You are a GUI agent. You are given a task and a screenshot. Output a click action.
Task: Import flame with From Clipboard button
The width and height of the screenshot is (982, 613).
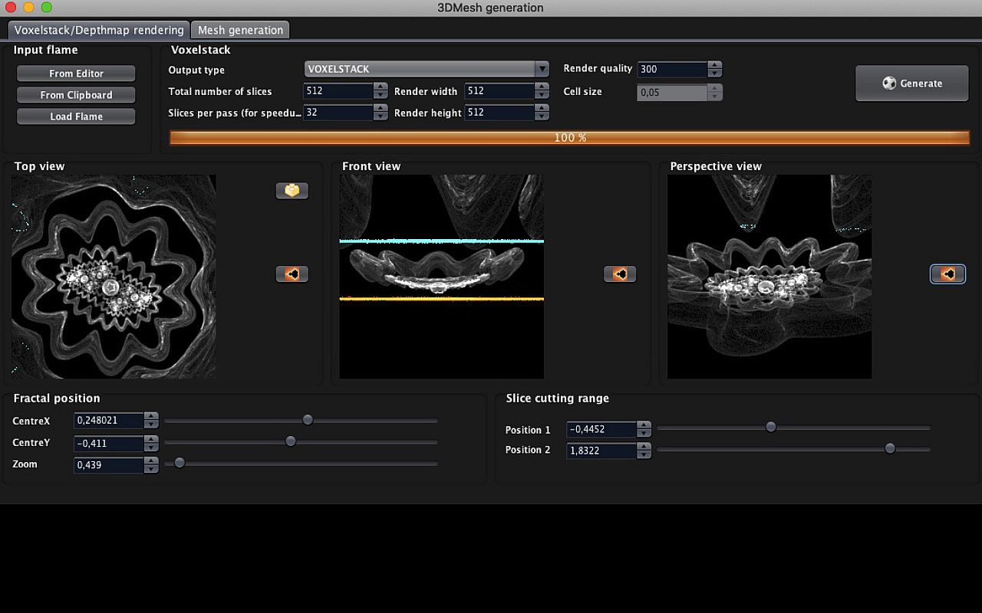pyautogui.click(x=76, y=95)
